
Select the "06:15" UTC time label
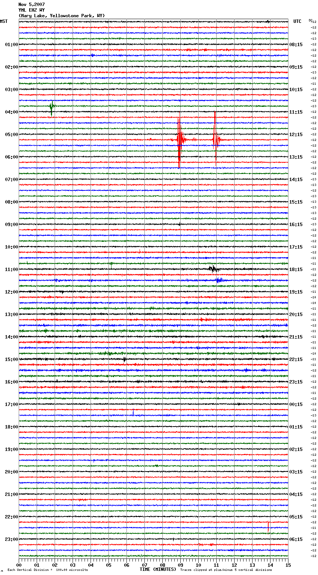296,539
